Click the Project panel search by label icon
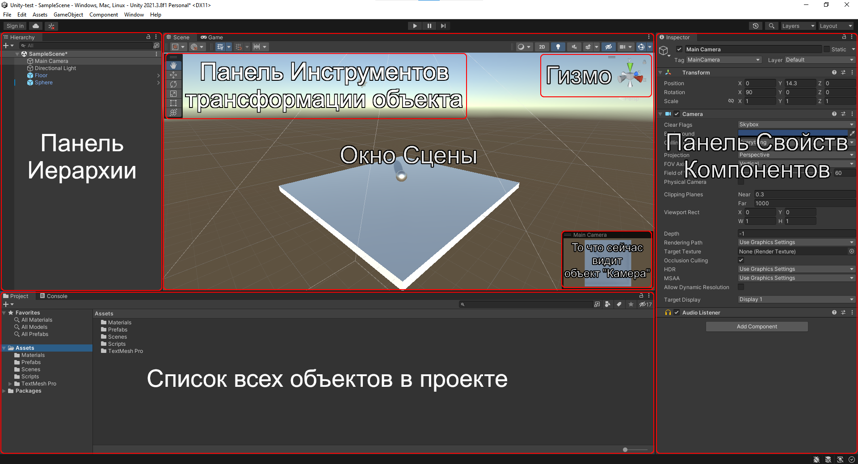858x464 pixels. [x=619, y=304]
